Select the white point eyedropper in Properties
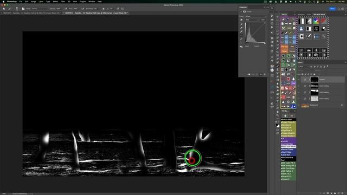 (241, 31)
